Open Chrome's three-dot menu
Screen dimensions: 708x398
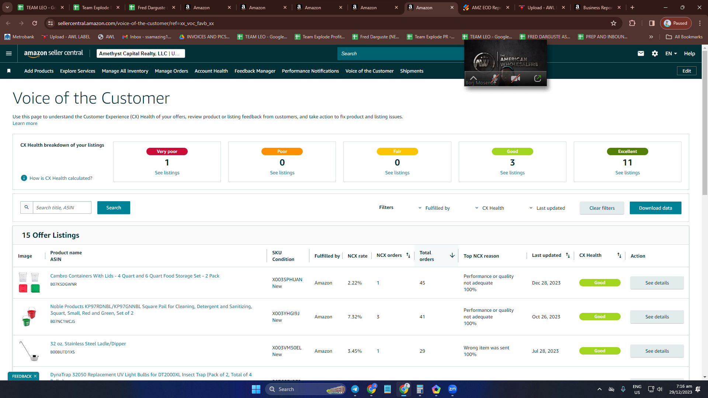tap(700, 23)
